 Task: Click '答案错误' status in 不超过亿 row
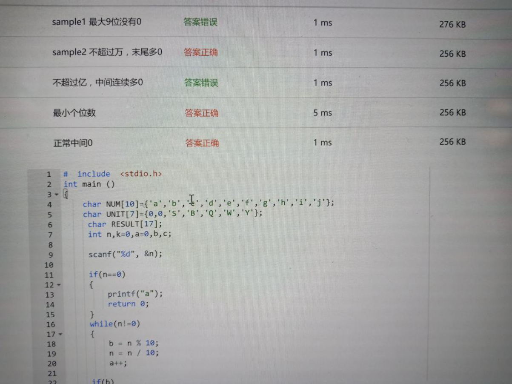pos(201,83)
